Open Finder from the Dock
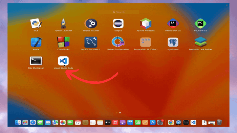 [18, 123]
